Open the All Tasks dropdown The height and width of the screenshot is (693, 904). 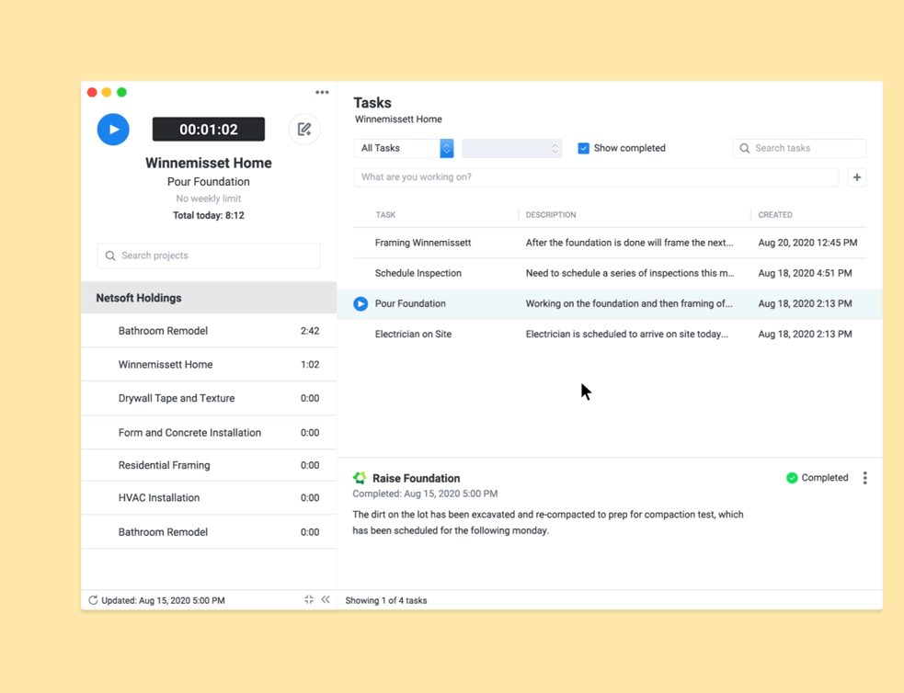click(403, 148)
